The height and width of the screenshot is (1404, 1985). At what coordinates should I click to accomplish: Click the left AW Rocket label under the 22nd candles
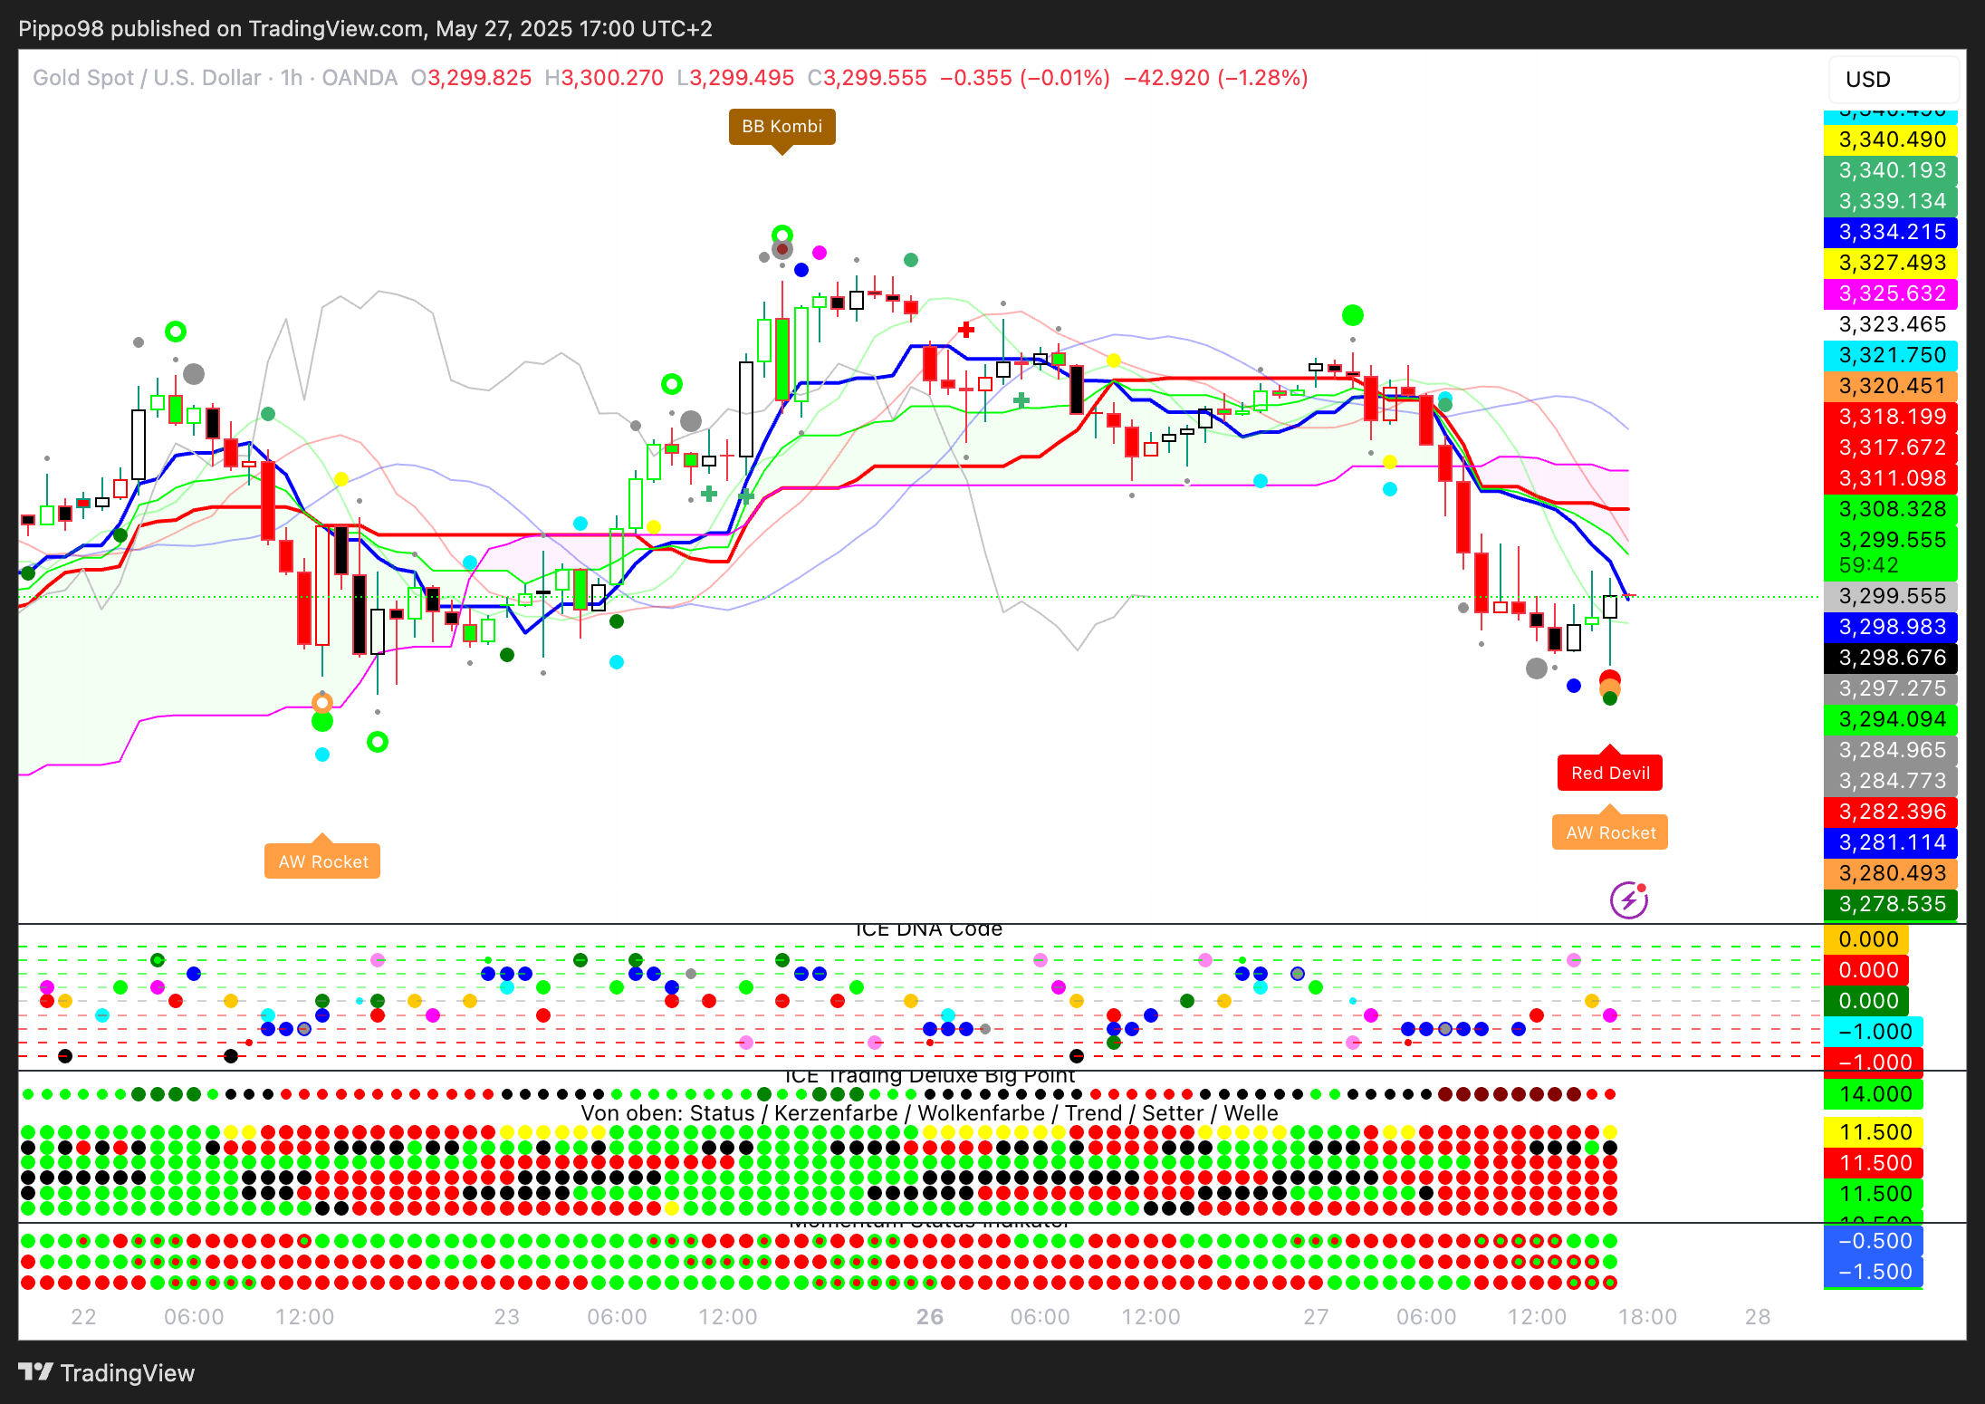click(322, 861)
